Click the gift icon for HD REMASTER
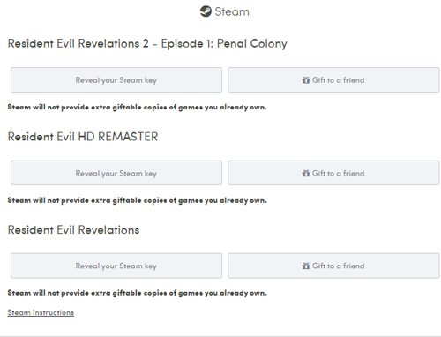 click(x=306, y=173)
